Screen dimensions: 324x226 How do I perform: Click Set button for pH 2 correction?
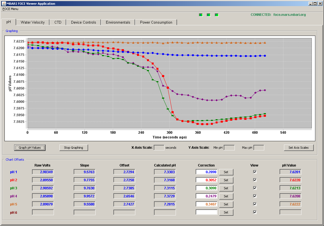tap(226, 180)
